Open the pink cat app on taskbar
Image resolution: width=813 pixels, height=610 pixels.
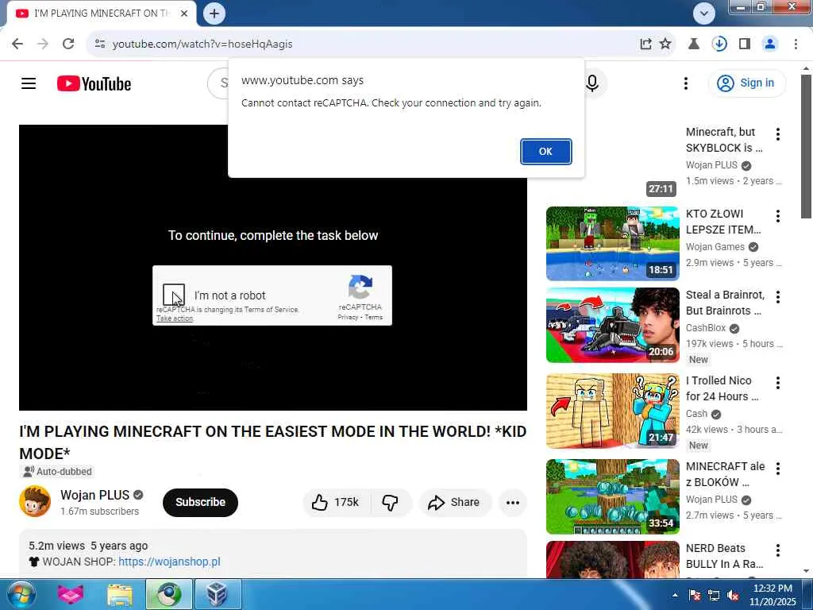(x=70, y=594)
